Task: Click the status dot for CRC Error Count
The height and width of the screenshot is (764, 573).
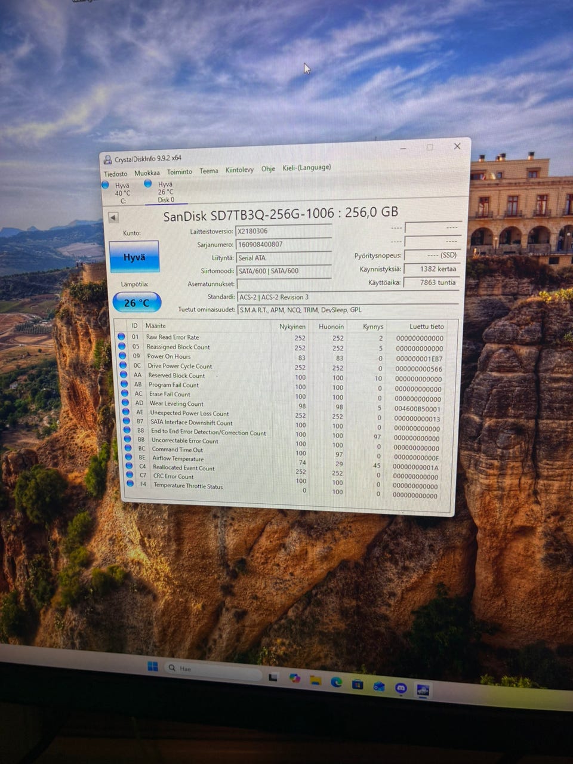Action: (x=130, y=475)
